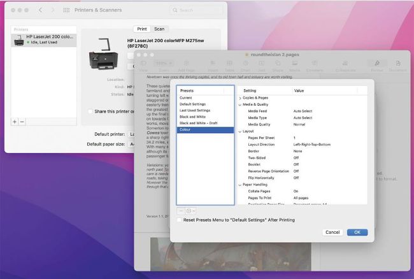
Task: Click the printer image of HP LaserJet
Action: [102, 53]
